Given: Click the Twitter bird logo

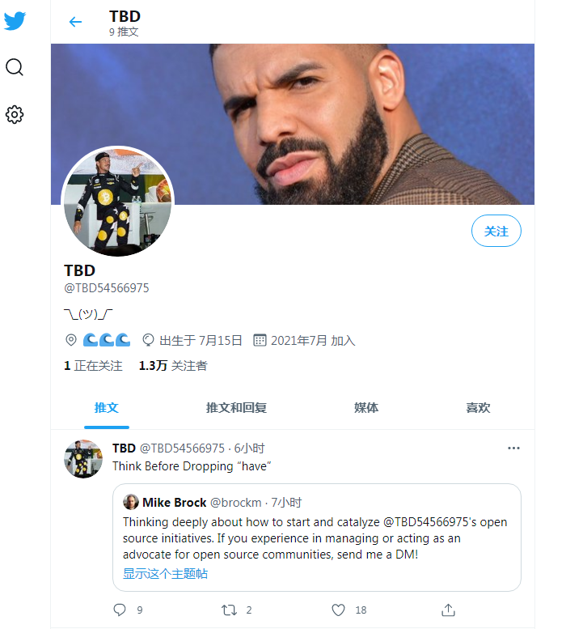Looking at the screenshot, I should pyautogui.click(x=15, y=21).
